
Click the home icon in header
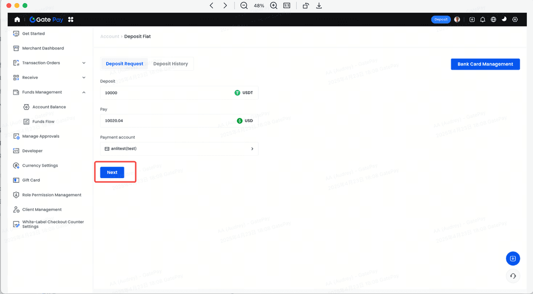pos(17,19)
